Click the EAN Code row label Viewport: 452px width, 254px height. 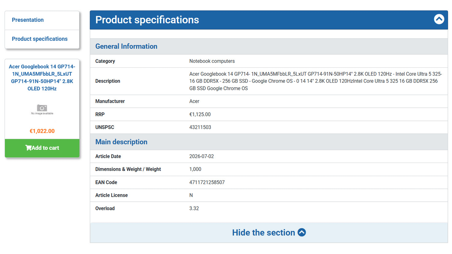point(106,182)
